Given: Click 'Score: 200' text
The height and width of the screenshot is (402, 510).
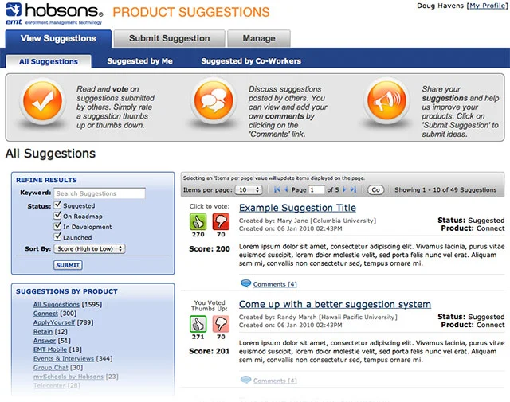Looking at the screenshot, I should pyautogui.click(x=210, y=249).
